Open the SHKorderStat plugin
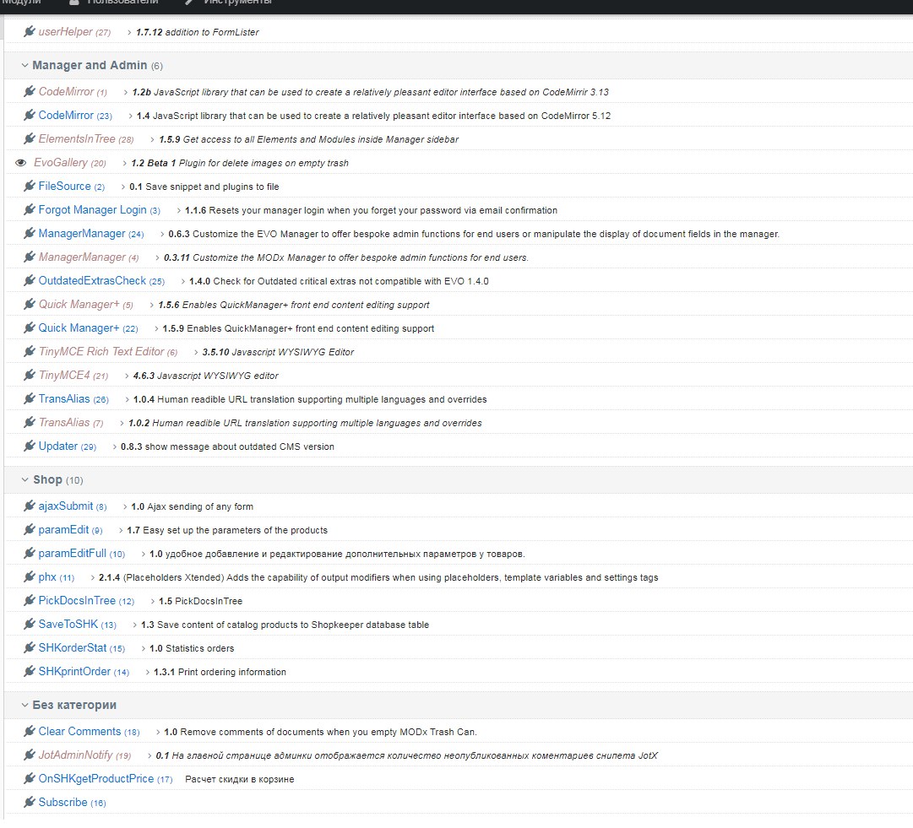Screen dimensions: 913x828 coord(73,647)
